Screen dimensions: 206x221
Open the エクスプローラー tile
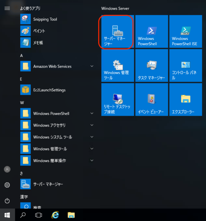pos(186,100)
